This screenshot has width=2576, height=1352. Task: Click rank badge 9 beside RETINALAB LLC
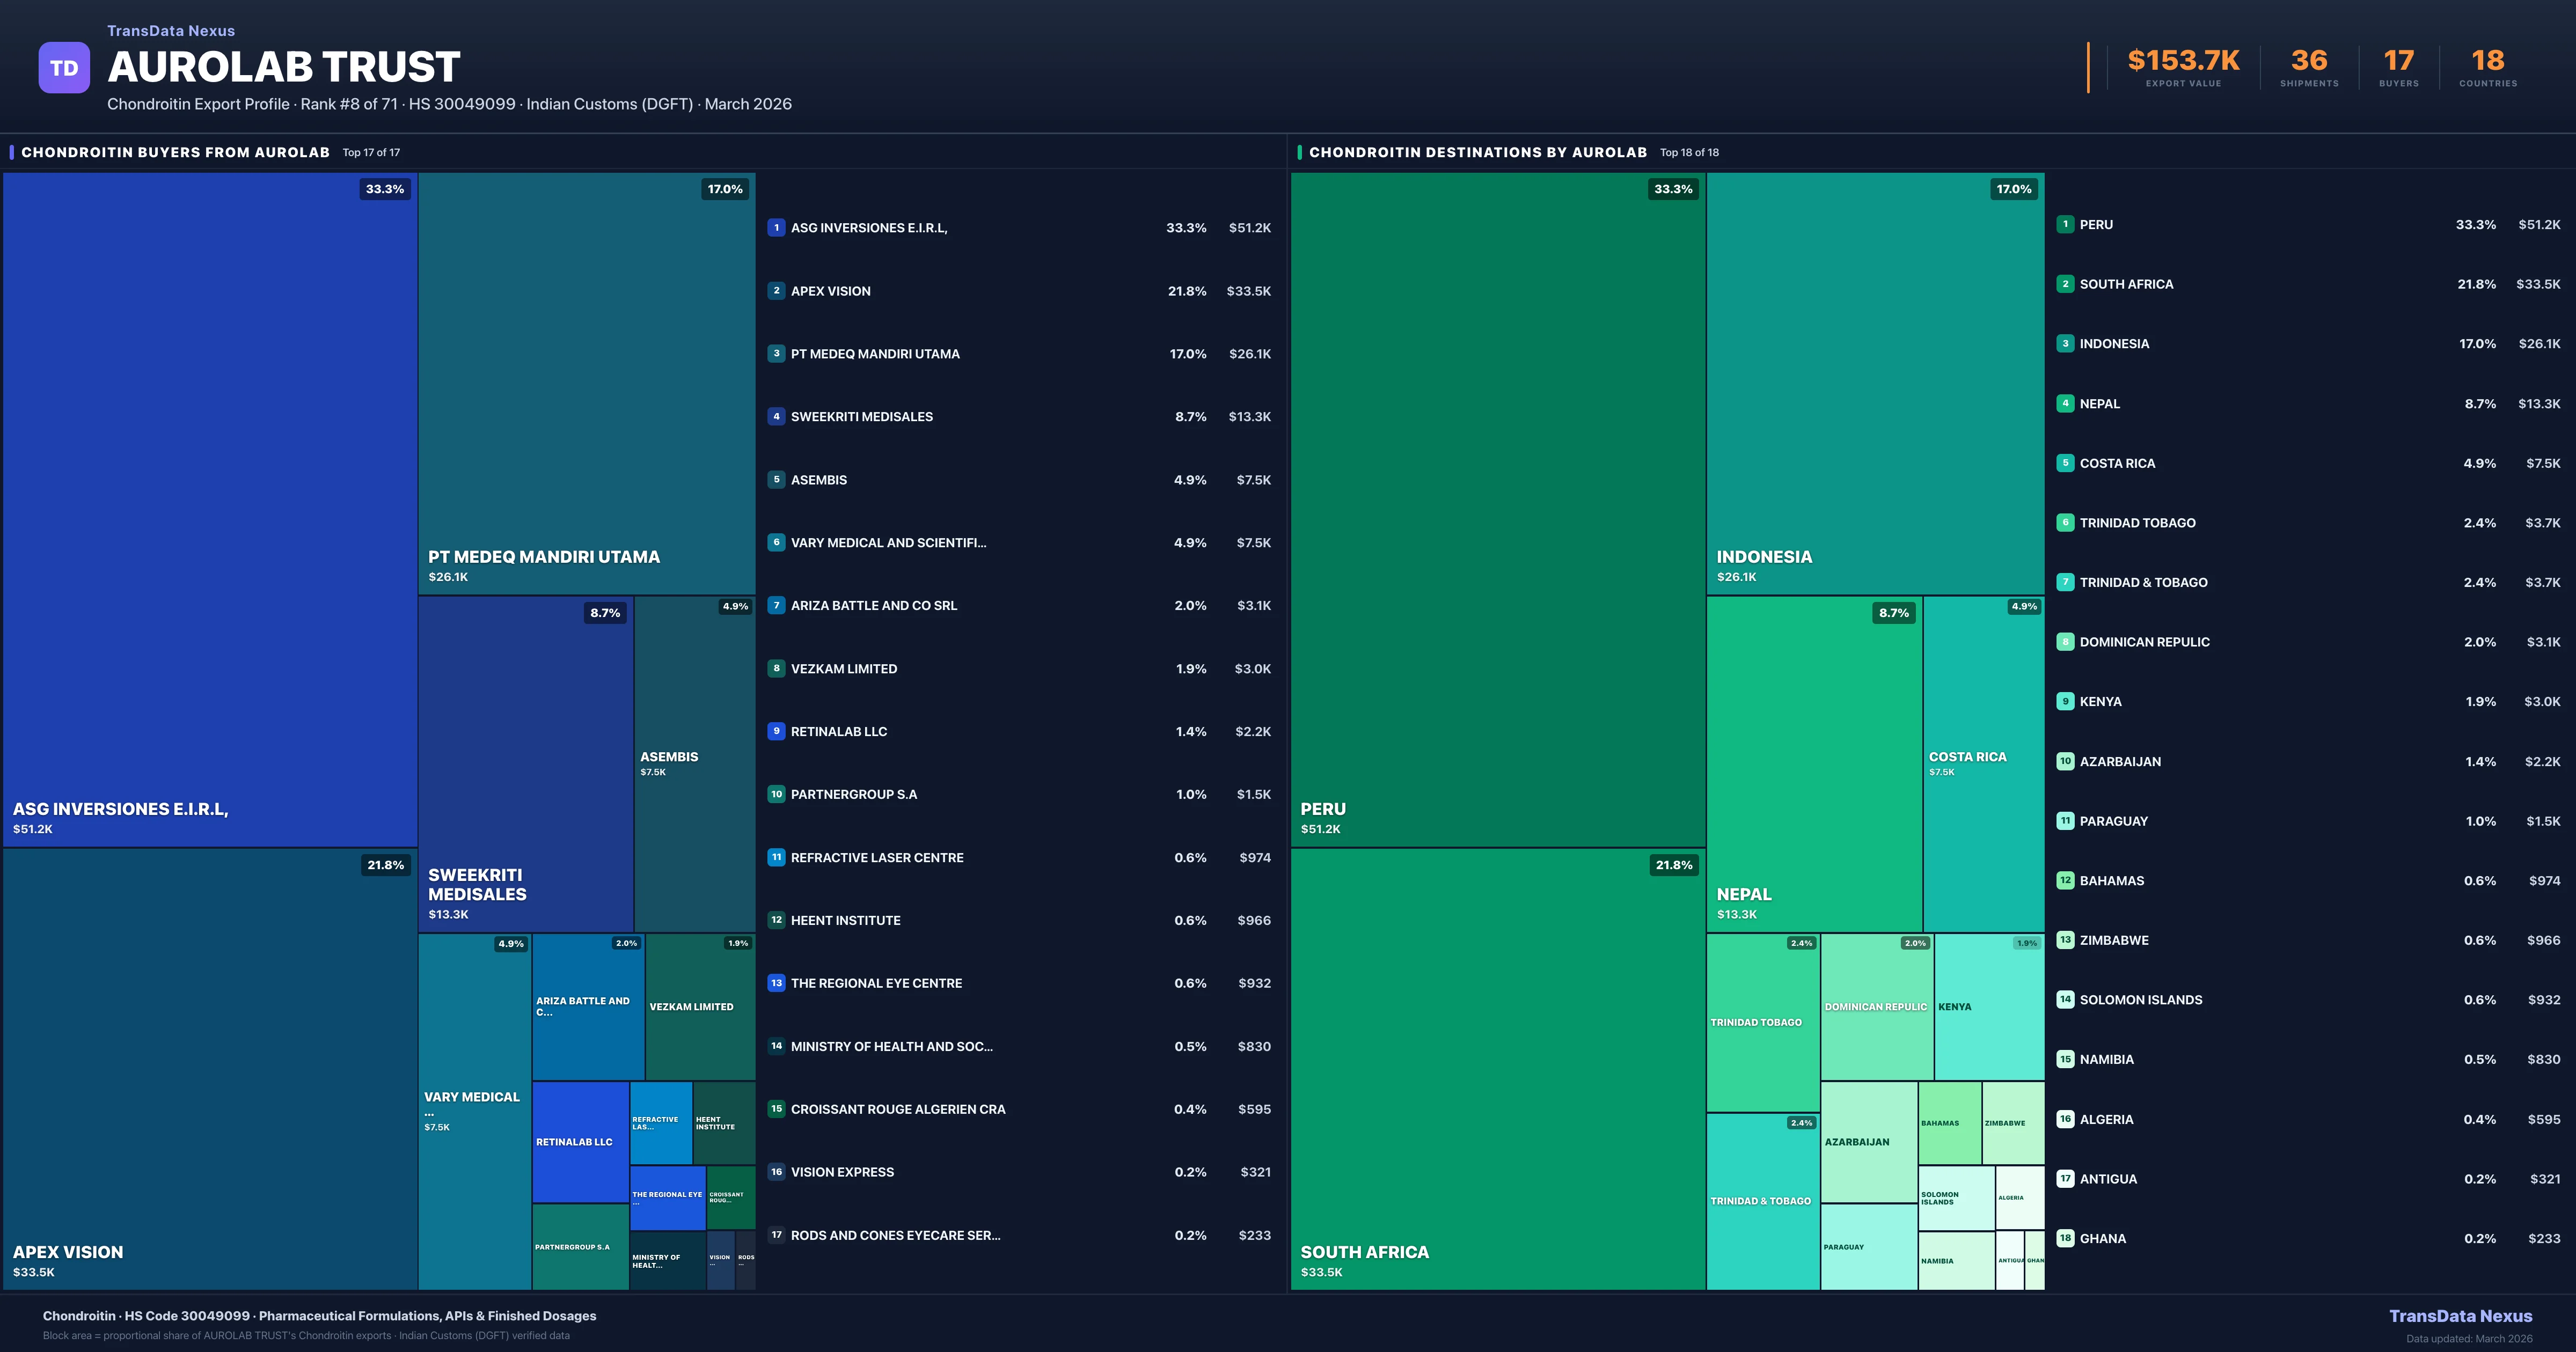click(x=776, y=731)
